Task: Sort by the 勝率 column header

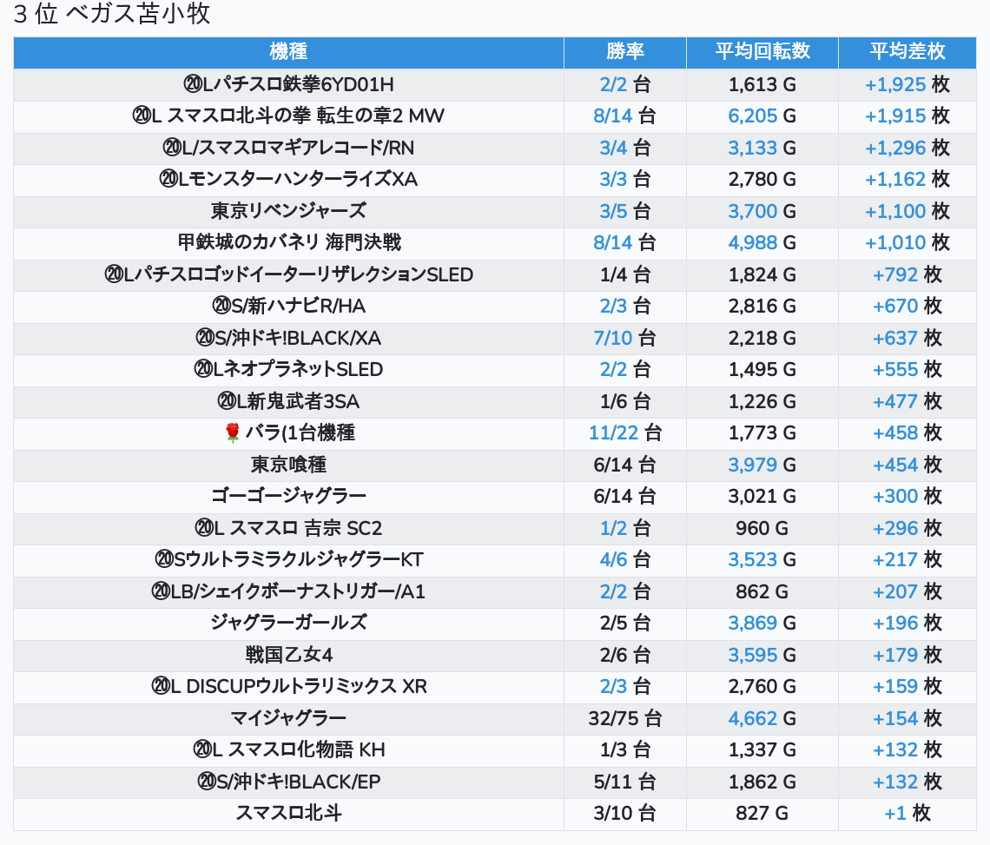Action: pos(624,51)
